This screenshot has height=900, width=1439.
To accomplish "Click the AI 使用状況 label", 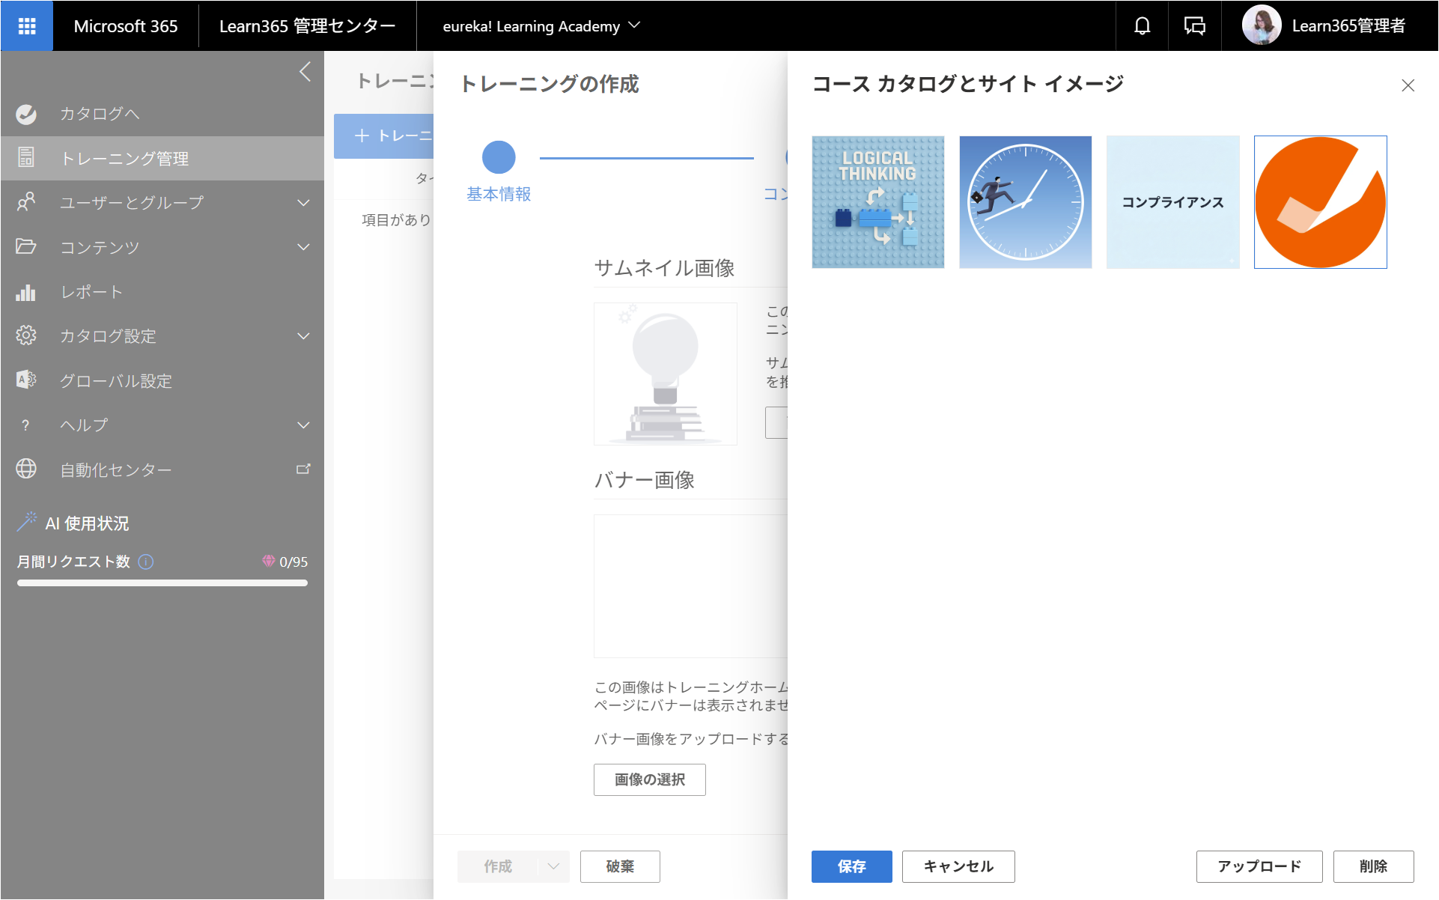I will point(87,523).
